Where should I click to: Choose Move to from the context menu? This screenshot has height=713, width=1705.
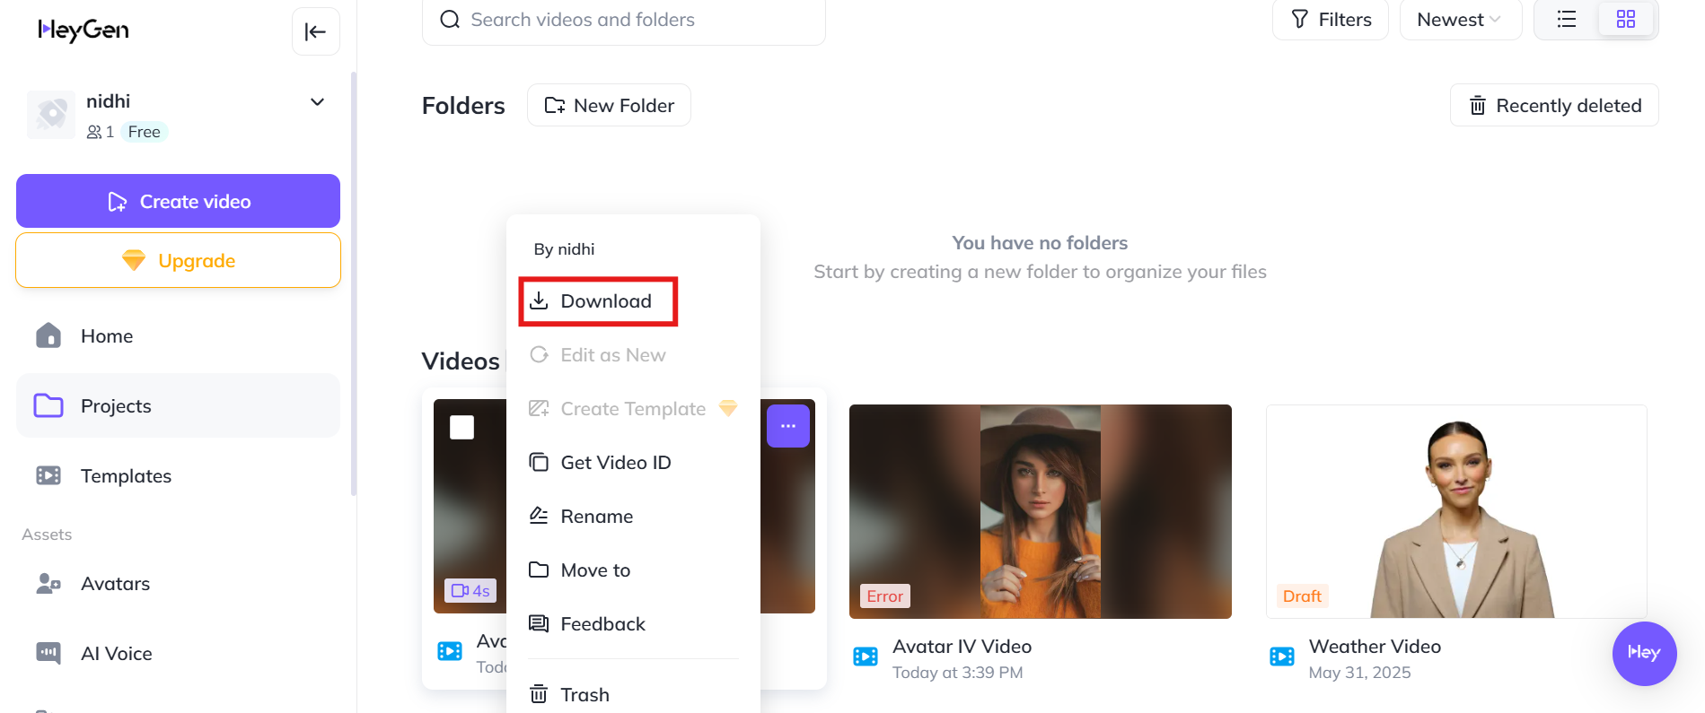(x=633, y=570)
